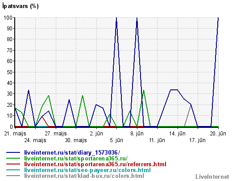This screenshot has width=232, height=181.
Task: Open the liveinternet.ru/stat/sportarena365.ru/ legend link
Action: pyautogui.click(x=76, y=158)
